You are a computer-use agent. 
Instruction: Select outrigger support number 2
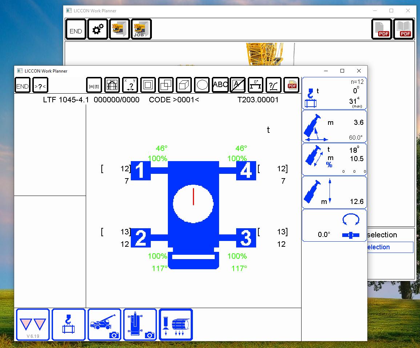141,238
